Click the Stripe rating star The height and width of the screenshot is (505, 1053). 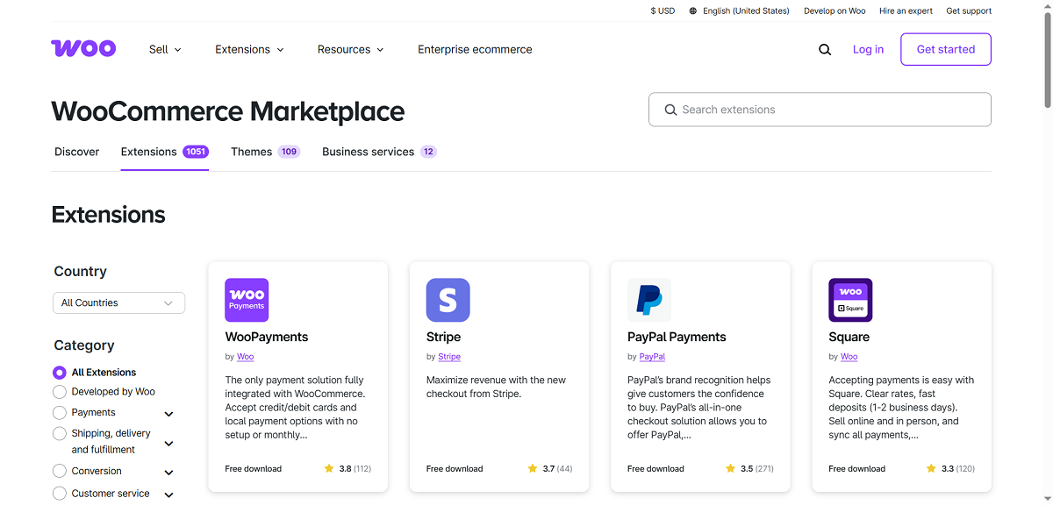point(533,469)
